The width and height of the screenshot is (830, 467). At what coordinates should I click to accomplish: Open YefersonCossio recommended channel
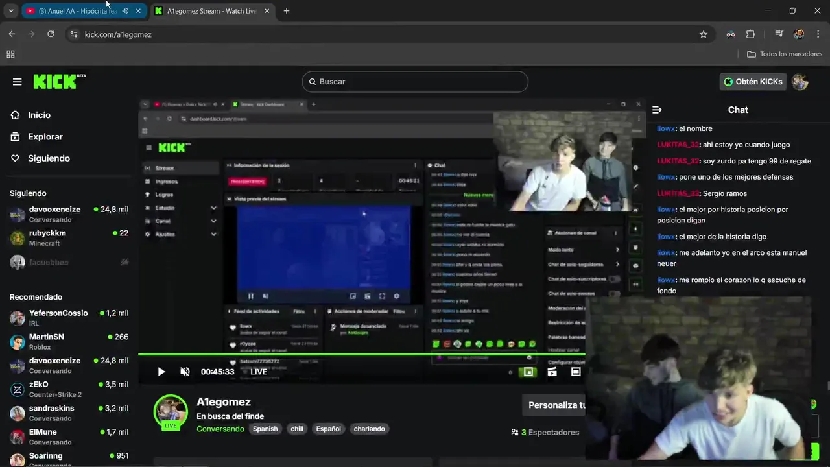click(x=69, y=318)
